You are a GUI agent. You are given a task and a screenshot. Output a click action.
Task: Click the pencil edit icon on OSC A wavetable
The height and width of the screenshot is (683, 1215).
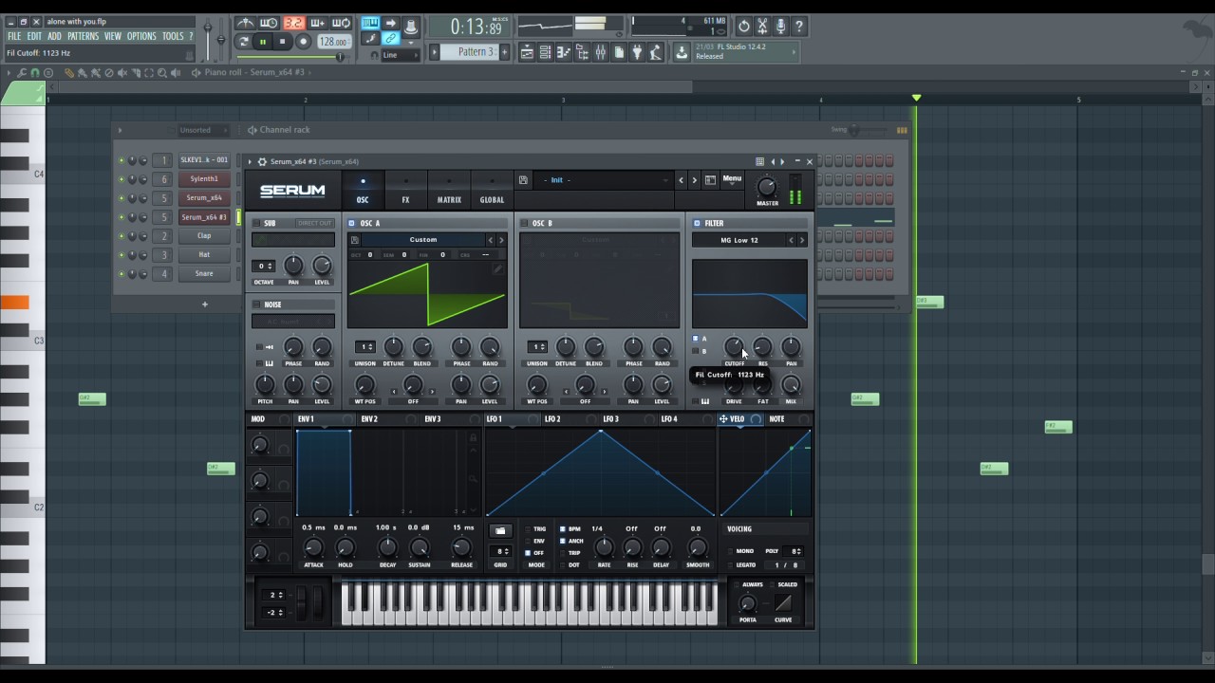tap(497, 269)
